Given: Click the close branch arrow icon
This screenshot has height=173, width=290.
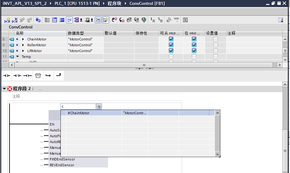Looking at the screenshot, I should click(x=59, y=75).
